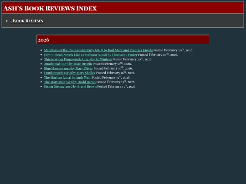Click the posted date next to Frankenstein
Screen dimensions: 246x184
pyautogui.click(x=116, y=73)
